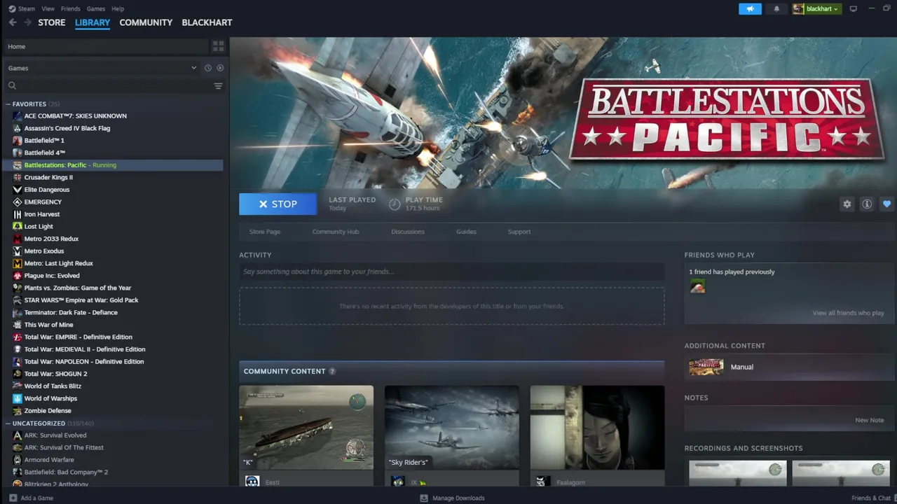The height and width of the screenshot is (504, 897).
Task: Open the Faalagorn community artwork thumbnail
Action: click(x=597, y=427)
